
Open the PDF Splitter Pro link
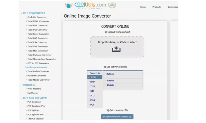35,115
